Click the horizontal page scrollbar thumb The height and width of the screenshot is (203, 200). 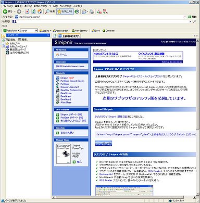[119, 197]
